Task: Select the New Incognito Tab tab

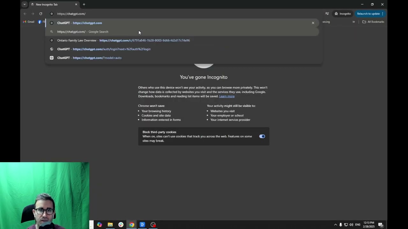Action: tap(54, 4)
